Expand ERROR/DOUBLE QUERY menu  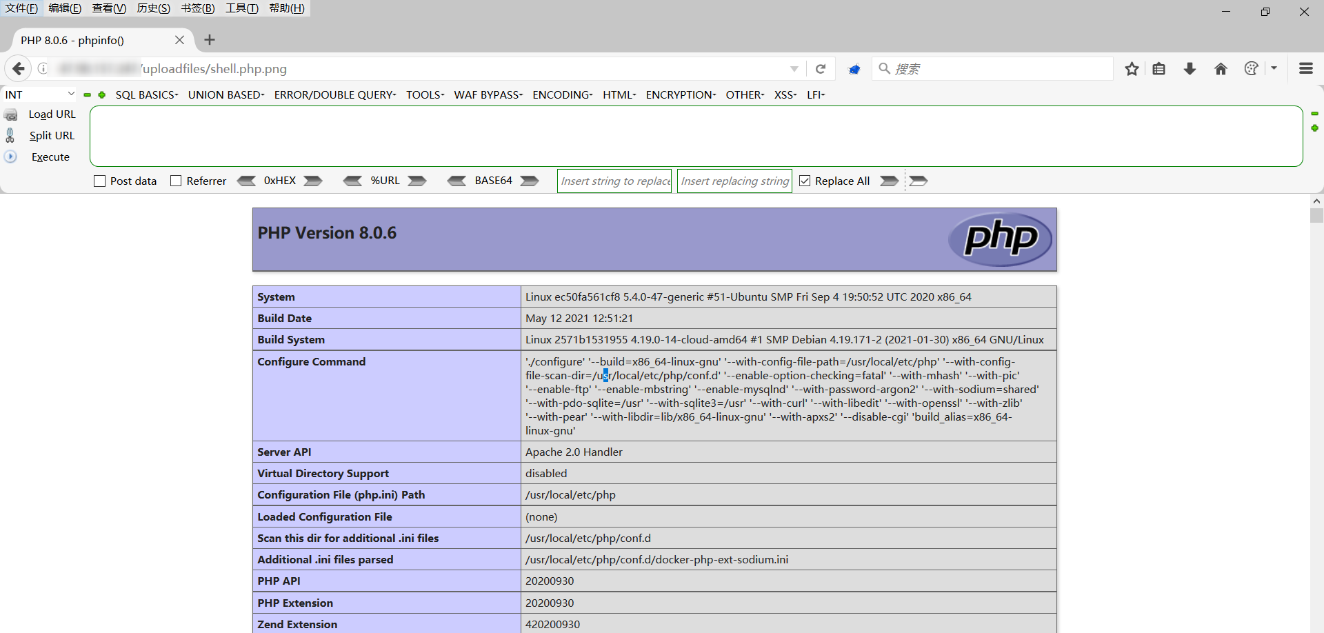click(x=335, y=94)
